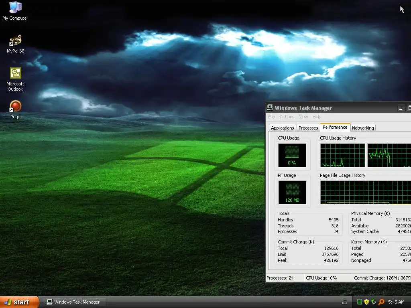Click the Page File Usage History graph
Screen dimensions: 411x308
click(x=365, y=192)
